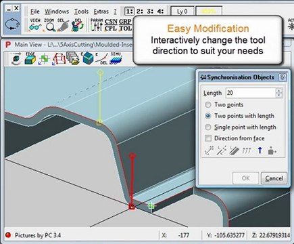Click the OK button in Synchronisation dialog

pos(245,178)
